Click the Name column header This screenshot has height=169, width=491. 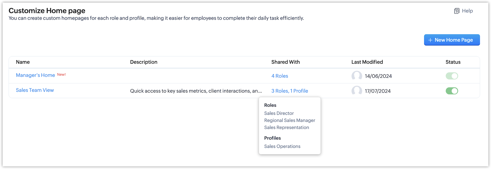pos(23,62)
